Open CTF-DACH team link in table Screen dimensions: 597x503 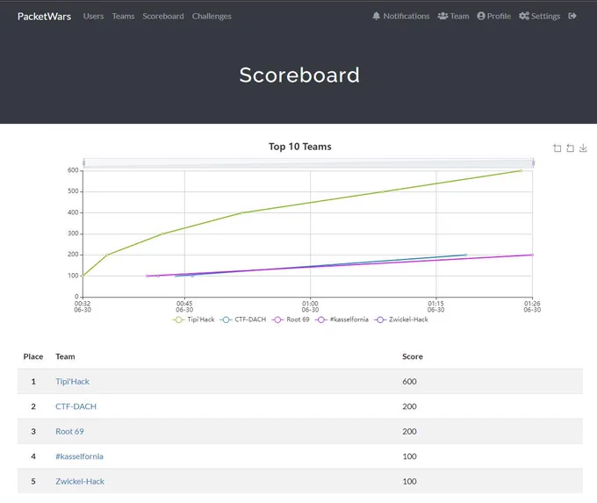(x=76, y=406)
